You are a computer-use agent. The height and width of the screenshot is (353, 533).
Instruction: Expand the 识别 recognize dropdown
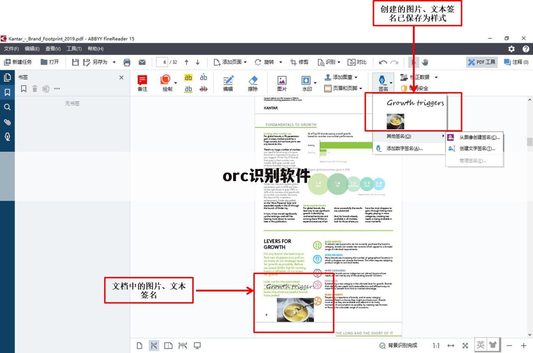[339, 62]
